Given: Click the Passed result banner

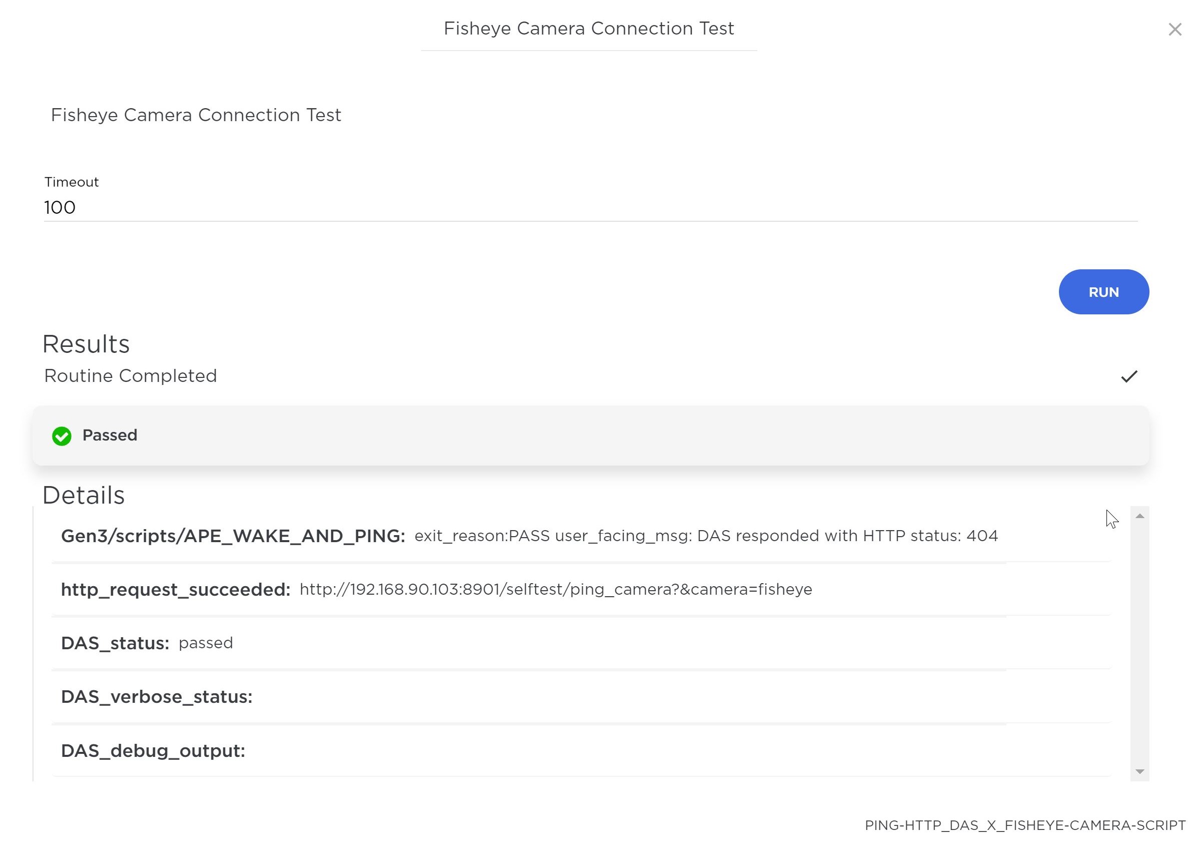Looking at the screenshot, I should [590, 436].
